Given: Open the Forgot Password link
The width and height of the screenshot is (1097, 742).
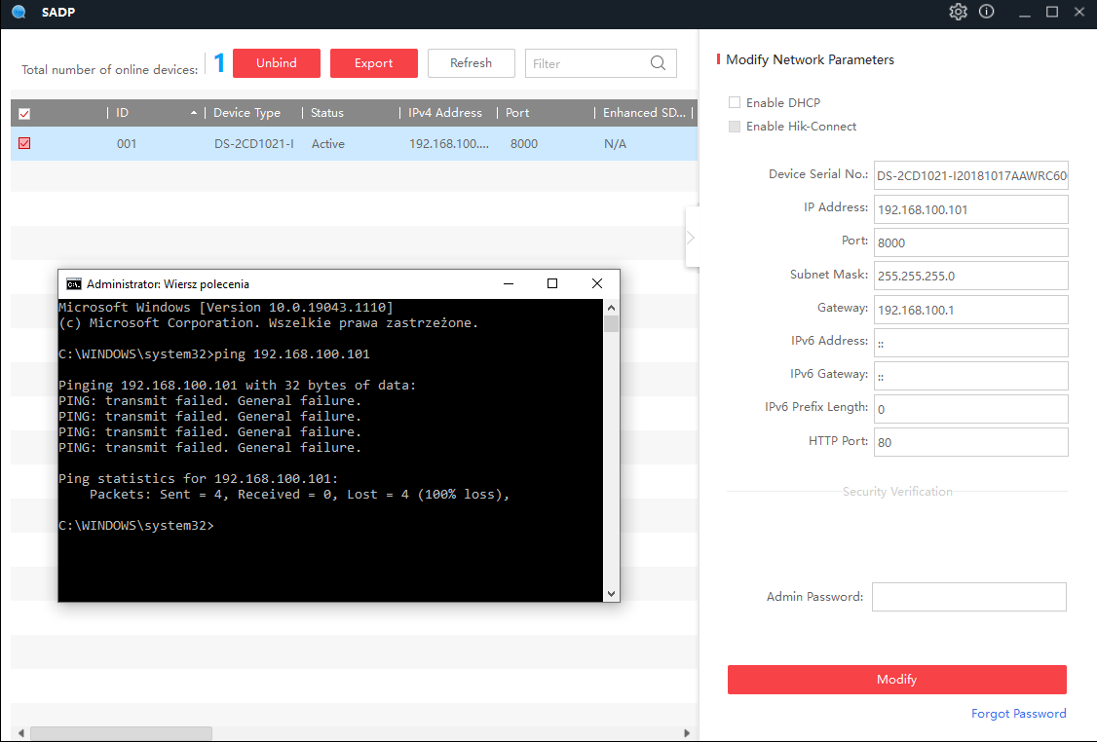Looking at the screenshot, I should click(x=1018, y=713).
